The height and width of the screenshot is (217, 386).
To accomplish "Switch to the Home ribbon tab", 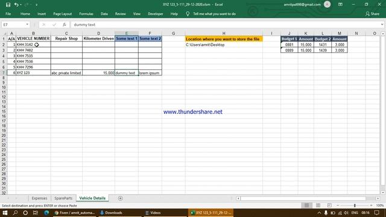I will pyautogui.click(x=25, y=14).
